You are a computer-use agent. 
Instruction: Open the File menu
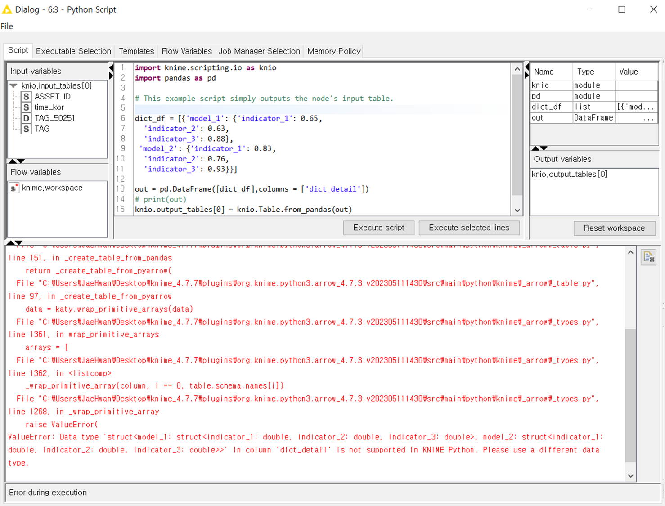(7, 26)
